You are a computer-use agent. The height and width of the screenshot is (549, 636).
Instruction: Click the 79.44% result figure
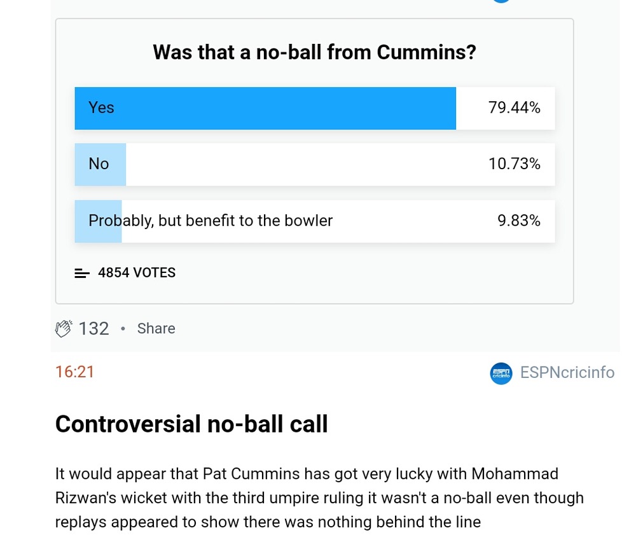pyautogui.click(x=514, y=108)
